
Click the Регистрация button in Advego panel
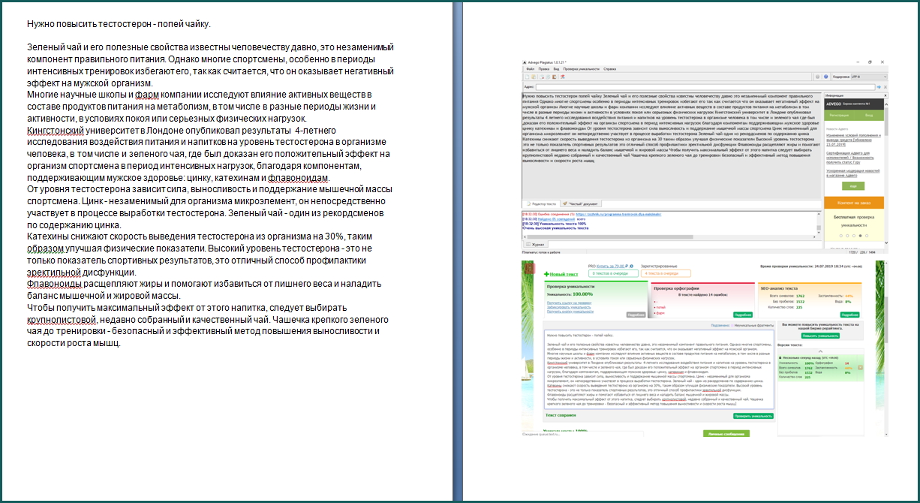[x=840, y=115]
